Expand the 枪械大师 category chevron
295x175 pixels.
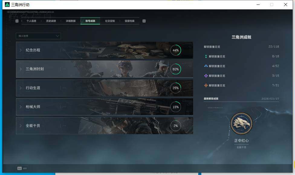pyautogui.click(x=21, y=107)
